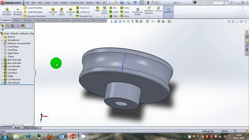Open the ConfigurationManager tab
The width and height of the screenshot is (249, 140).
pyautogui.click(x=12, y=26)
